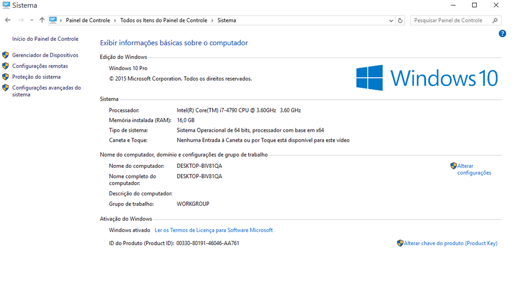This screenshot has width=521, height=293.
Task: Expand chevron after Painel de Controle breadcrumb
Action: (x=115, y=20)
